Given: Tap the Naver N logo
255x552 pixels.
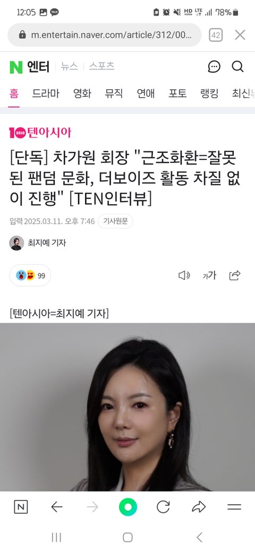Looking at the screenshot, I should pyautogui.click(x=16, y=67).
